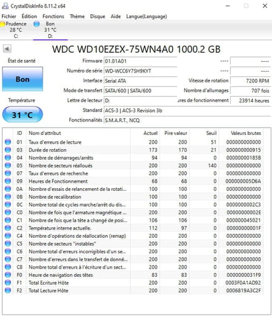
Task: Click status icon for attribute 01
Action: (7, 142)
